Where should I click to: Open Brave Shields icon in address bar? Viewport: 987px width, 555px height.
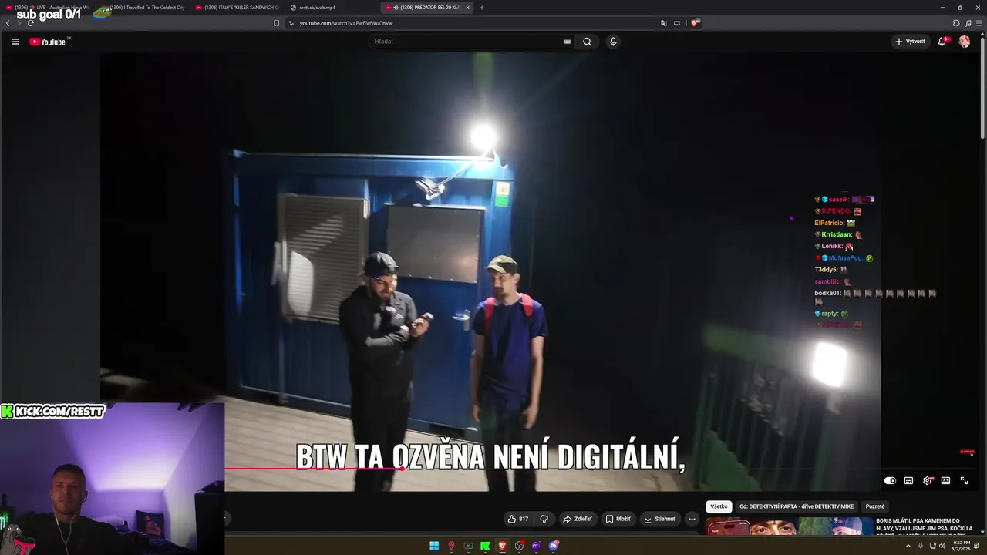click(695, 23)
